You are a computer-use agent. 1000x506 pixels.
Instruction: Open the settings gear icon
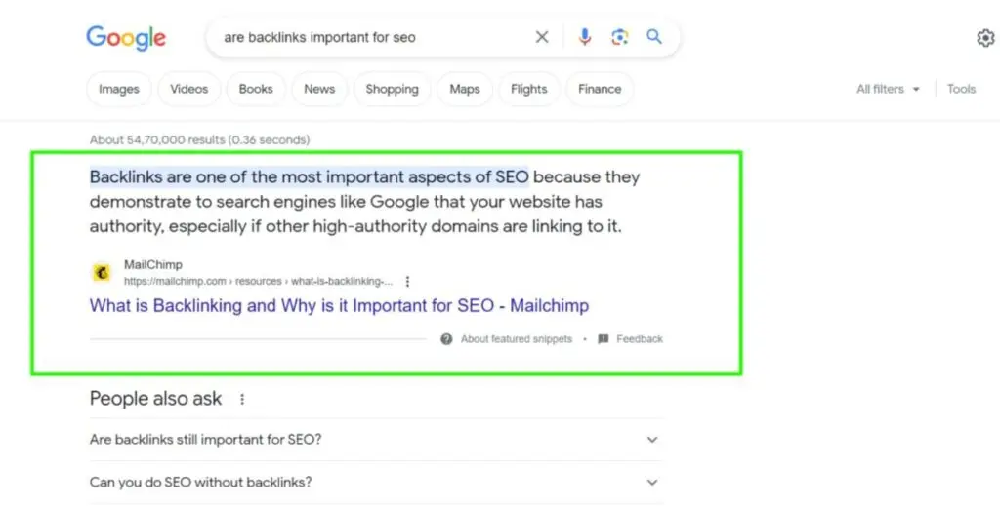click(x=985, y=38)
